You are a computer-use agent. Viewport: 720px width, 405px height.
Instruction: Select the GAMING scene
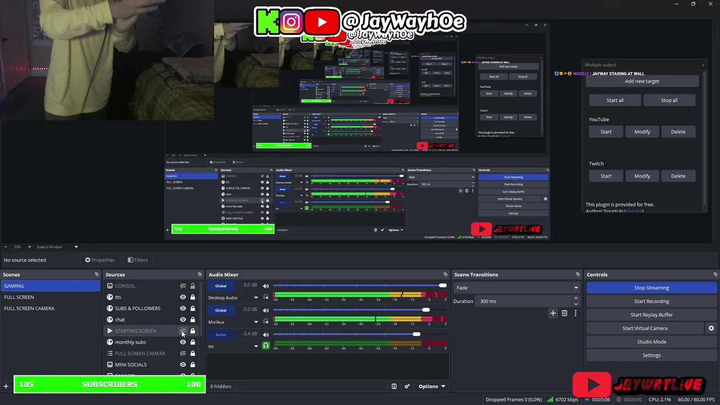pos(51,286)
